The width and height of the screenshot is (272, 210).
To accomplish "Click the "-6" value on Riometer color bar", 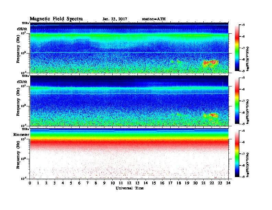I will (x=243, y=142).
